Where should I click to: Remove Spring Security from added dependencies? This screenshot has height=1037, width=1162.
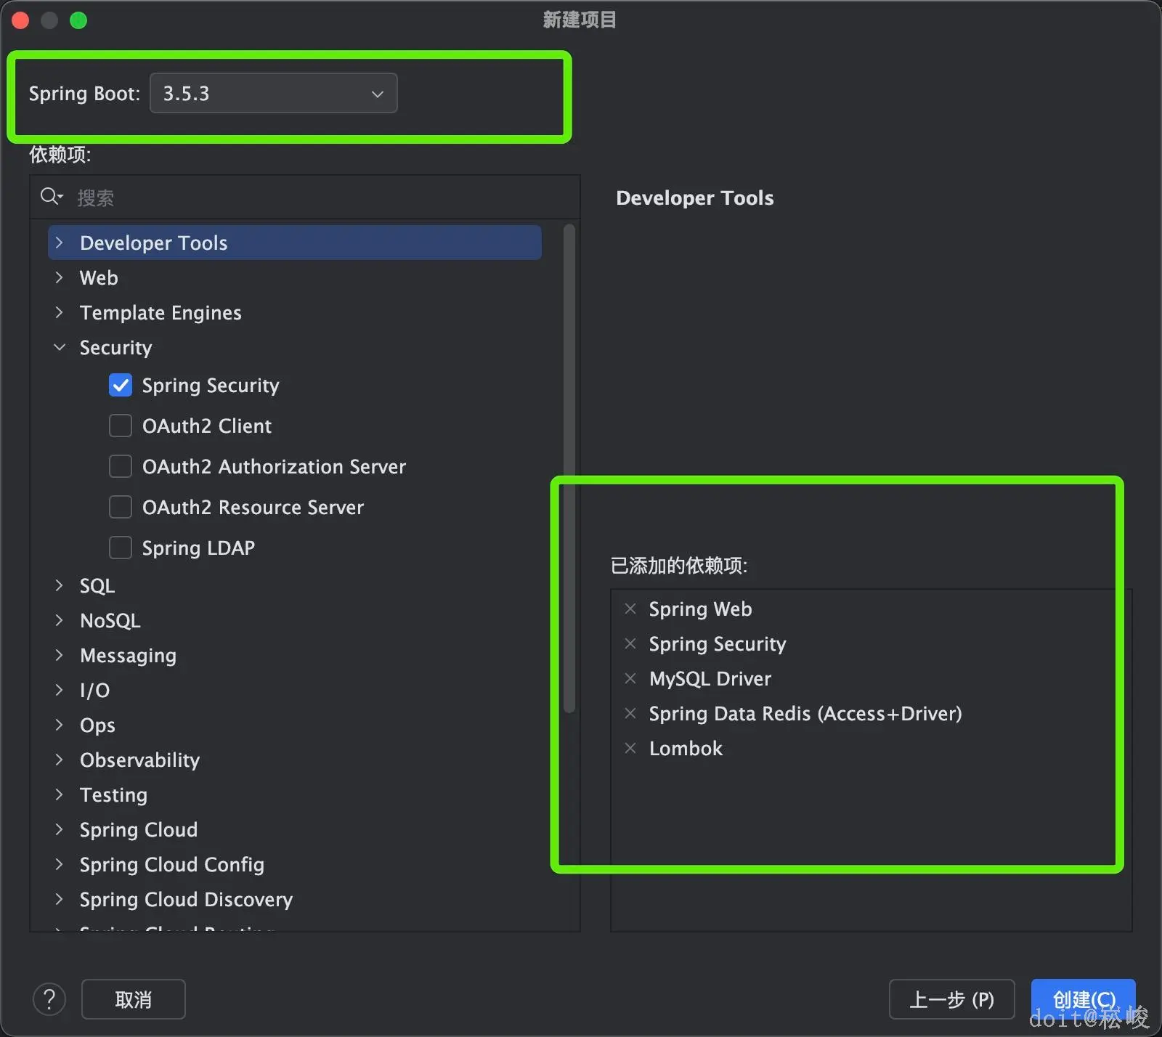(x=630, y=643)
